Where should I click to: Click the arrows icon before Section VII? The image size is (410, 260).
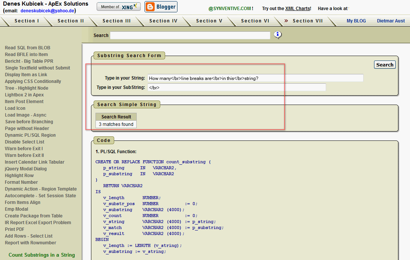pyautogui.click(x=286, y=21)
